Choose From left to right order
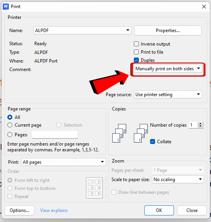This screenshot has height=222, width=211. click(x=10, y=180)
